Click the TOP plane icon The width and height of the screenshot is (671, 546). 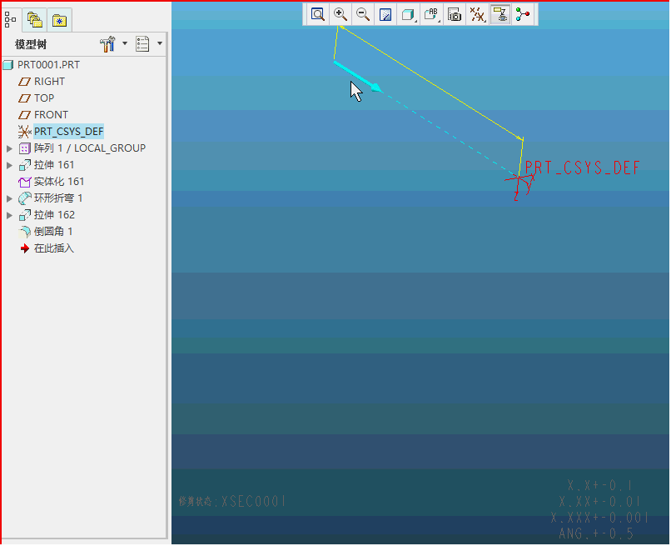pos(24,98)
